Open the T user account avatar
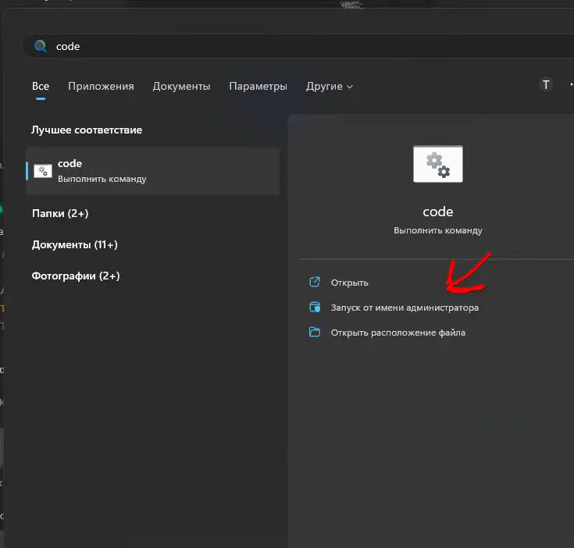Screen dimensions: 574x548 point(546,85)
